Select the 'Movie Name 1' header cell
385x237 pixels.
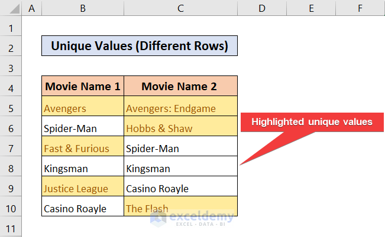tap(83, 87)
